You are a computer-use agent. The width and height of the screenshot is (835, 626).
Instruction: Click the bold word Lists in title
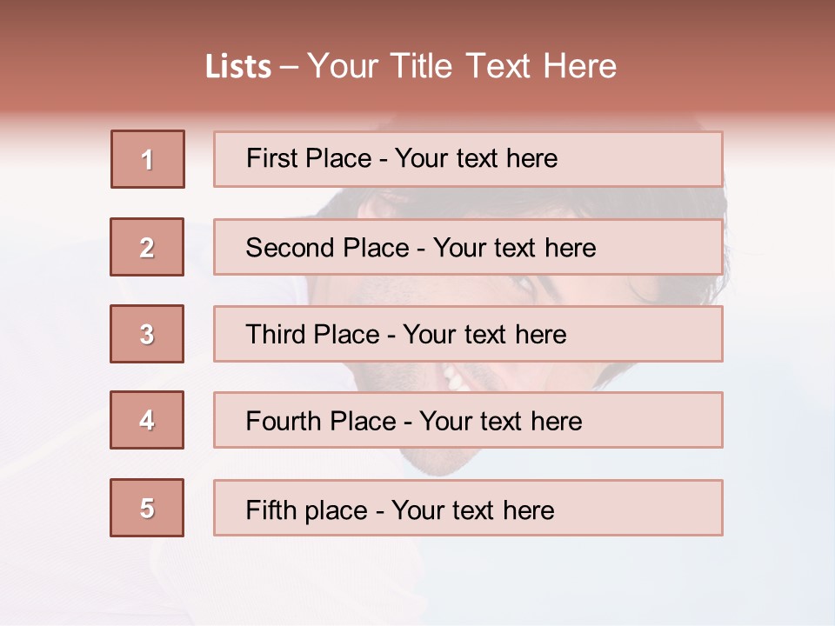[238, 67]
